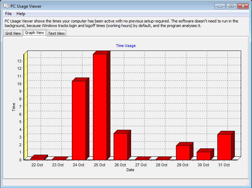Minimize the PC Usage Viewer window

pos(220,6)
